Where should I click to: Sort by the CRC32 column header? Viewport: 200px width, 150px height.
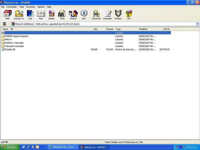point(164,29)
